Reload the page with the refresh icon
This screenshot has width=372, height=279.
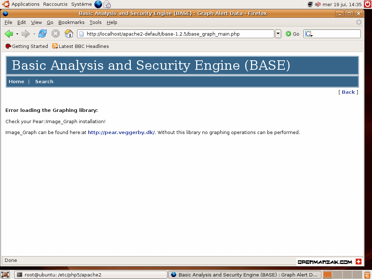[x=43, y=34]
